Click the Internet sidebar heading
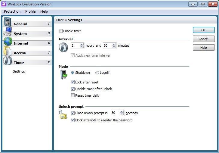This screenshot has height=153, width=219. [21, 43]
